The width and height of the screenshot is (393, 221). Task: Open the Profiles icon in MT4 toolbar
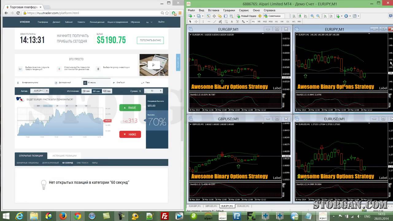[x=199, y=16]
